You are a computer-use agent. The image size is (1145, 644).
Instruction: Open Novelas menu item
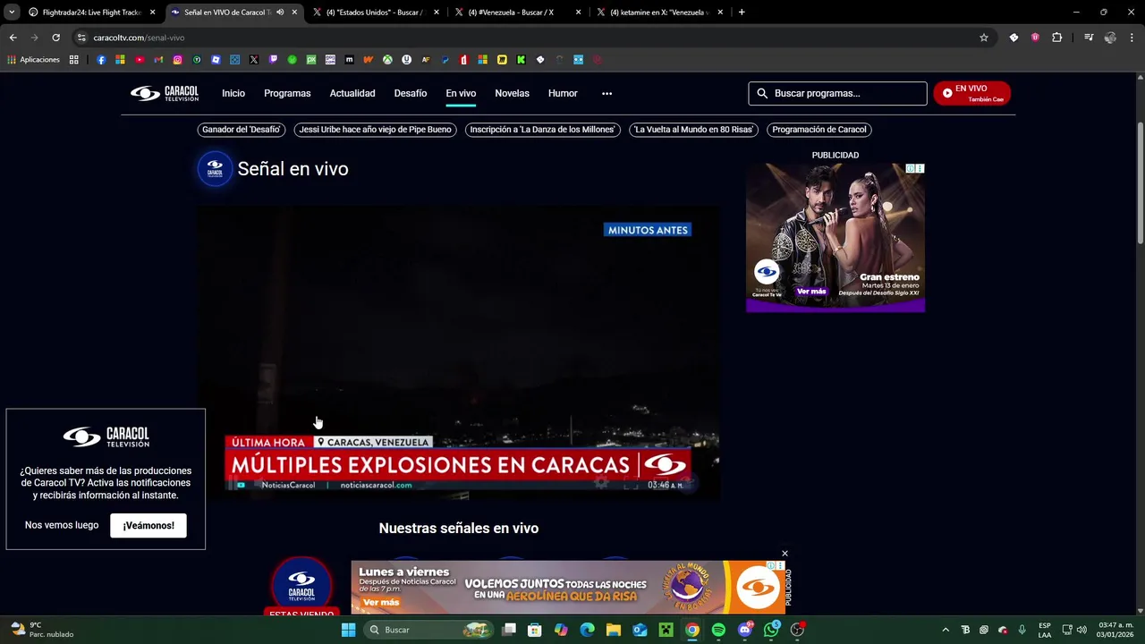(x=512, y=93)
